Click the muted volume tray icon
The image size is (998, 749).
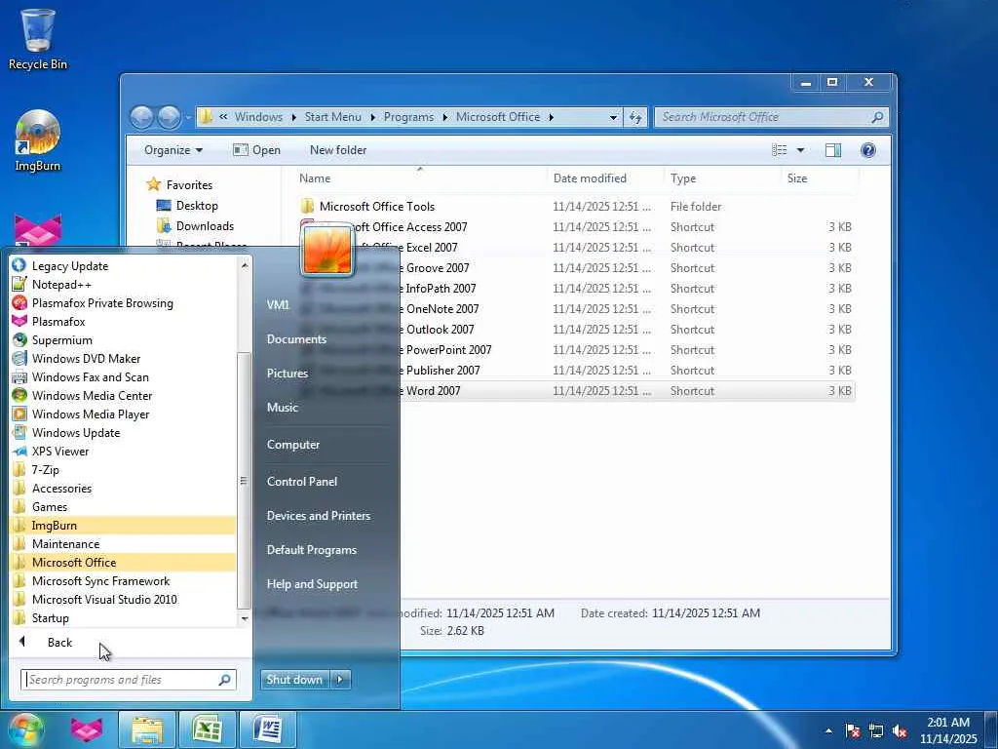click(x=900, y=730)
